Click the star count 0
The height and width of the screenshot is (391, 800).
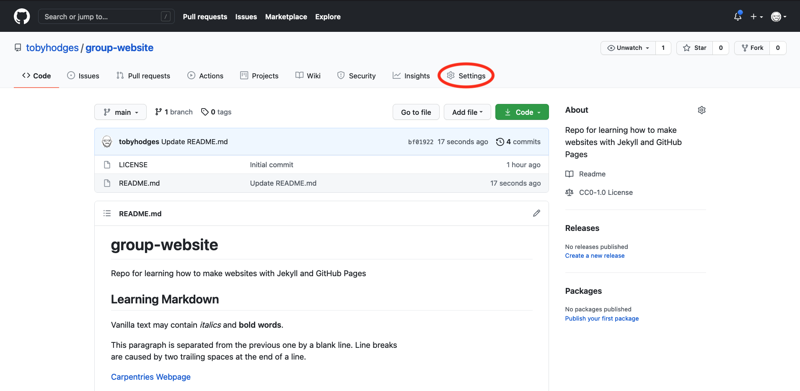point(721,48)
